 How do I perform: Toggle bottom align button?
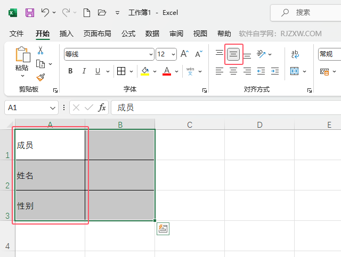(x=247, y=56)
